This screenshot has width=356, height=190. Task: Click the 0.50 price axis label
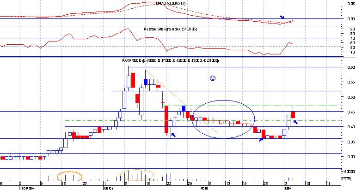point(351,97)
